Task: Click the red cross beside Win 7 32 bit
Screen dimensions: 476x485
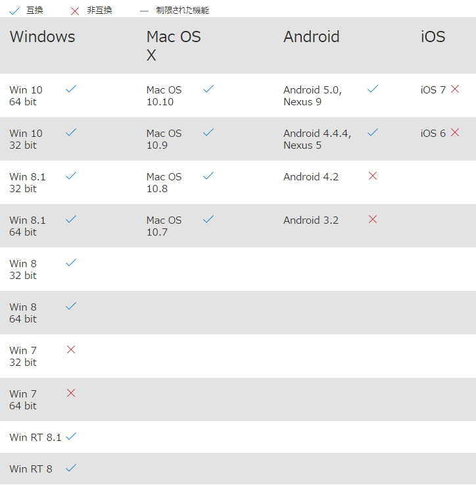Action: click(x=72, y=349)
